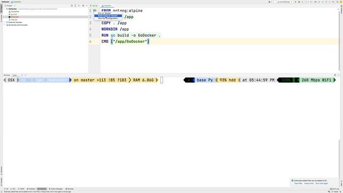
Task: Open the Project side tool window tab
Action: [x=1, y=9]
